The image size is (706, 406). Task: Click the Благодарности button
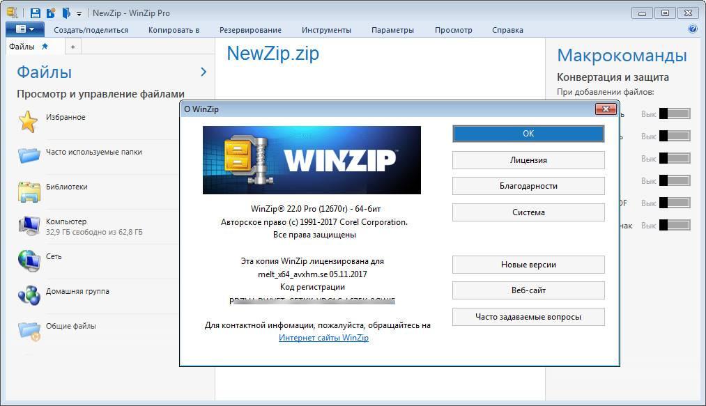(x=528, y=186)
